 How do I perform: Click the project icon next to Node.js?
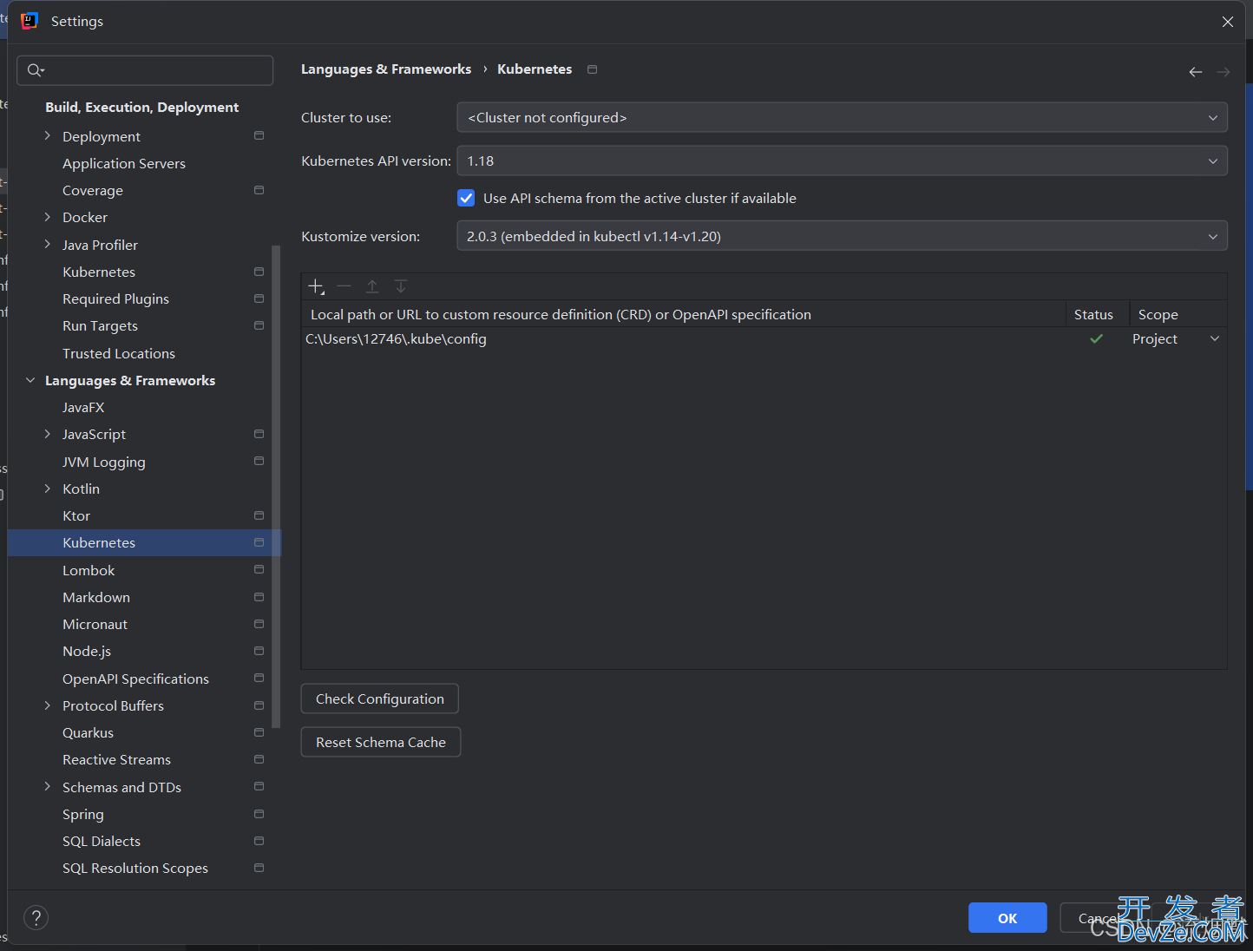[x=259, y=651]
